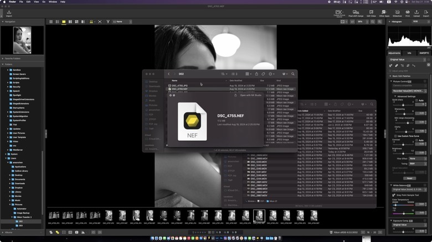Adjust the Clarity slider

pyautogui.click(x=406, y=131)
